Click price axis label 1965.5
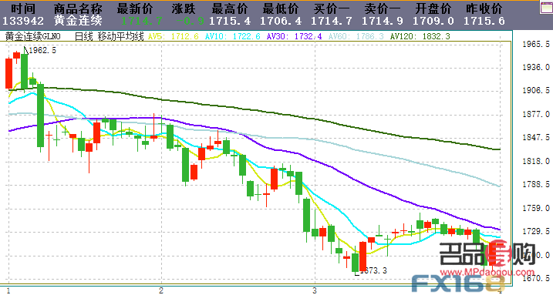 pos(536,44)
